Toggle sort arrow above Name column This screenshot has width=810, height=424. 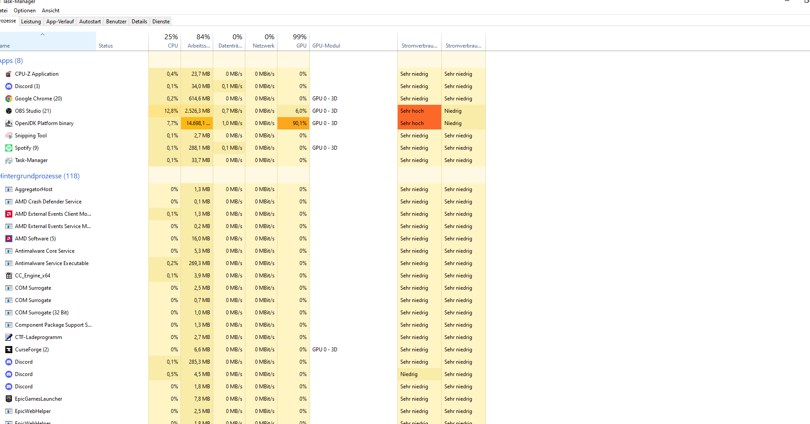[x=42, y=34]
